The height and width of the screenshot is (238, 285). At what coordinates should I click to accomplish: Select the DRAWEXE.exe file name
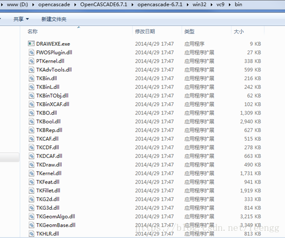53,44
